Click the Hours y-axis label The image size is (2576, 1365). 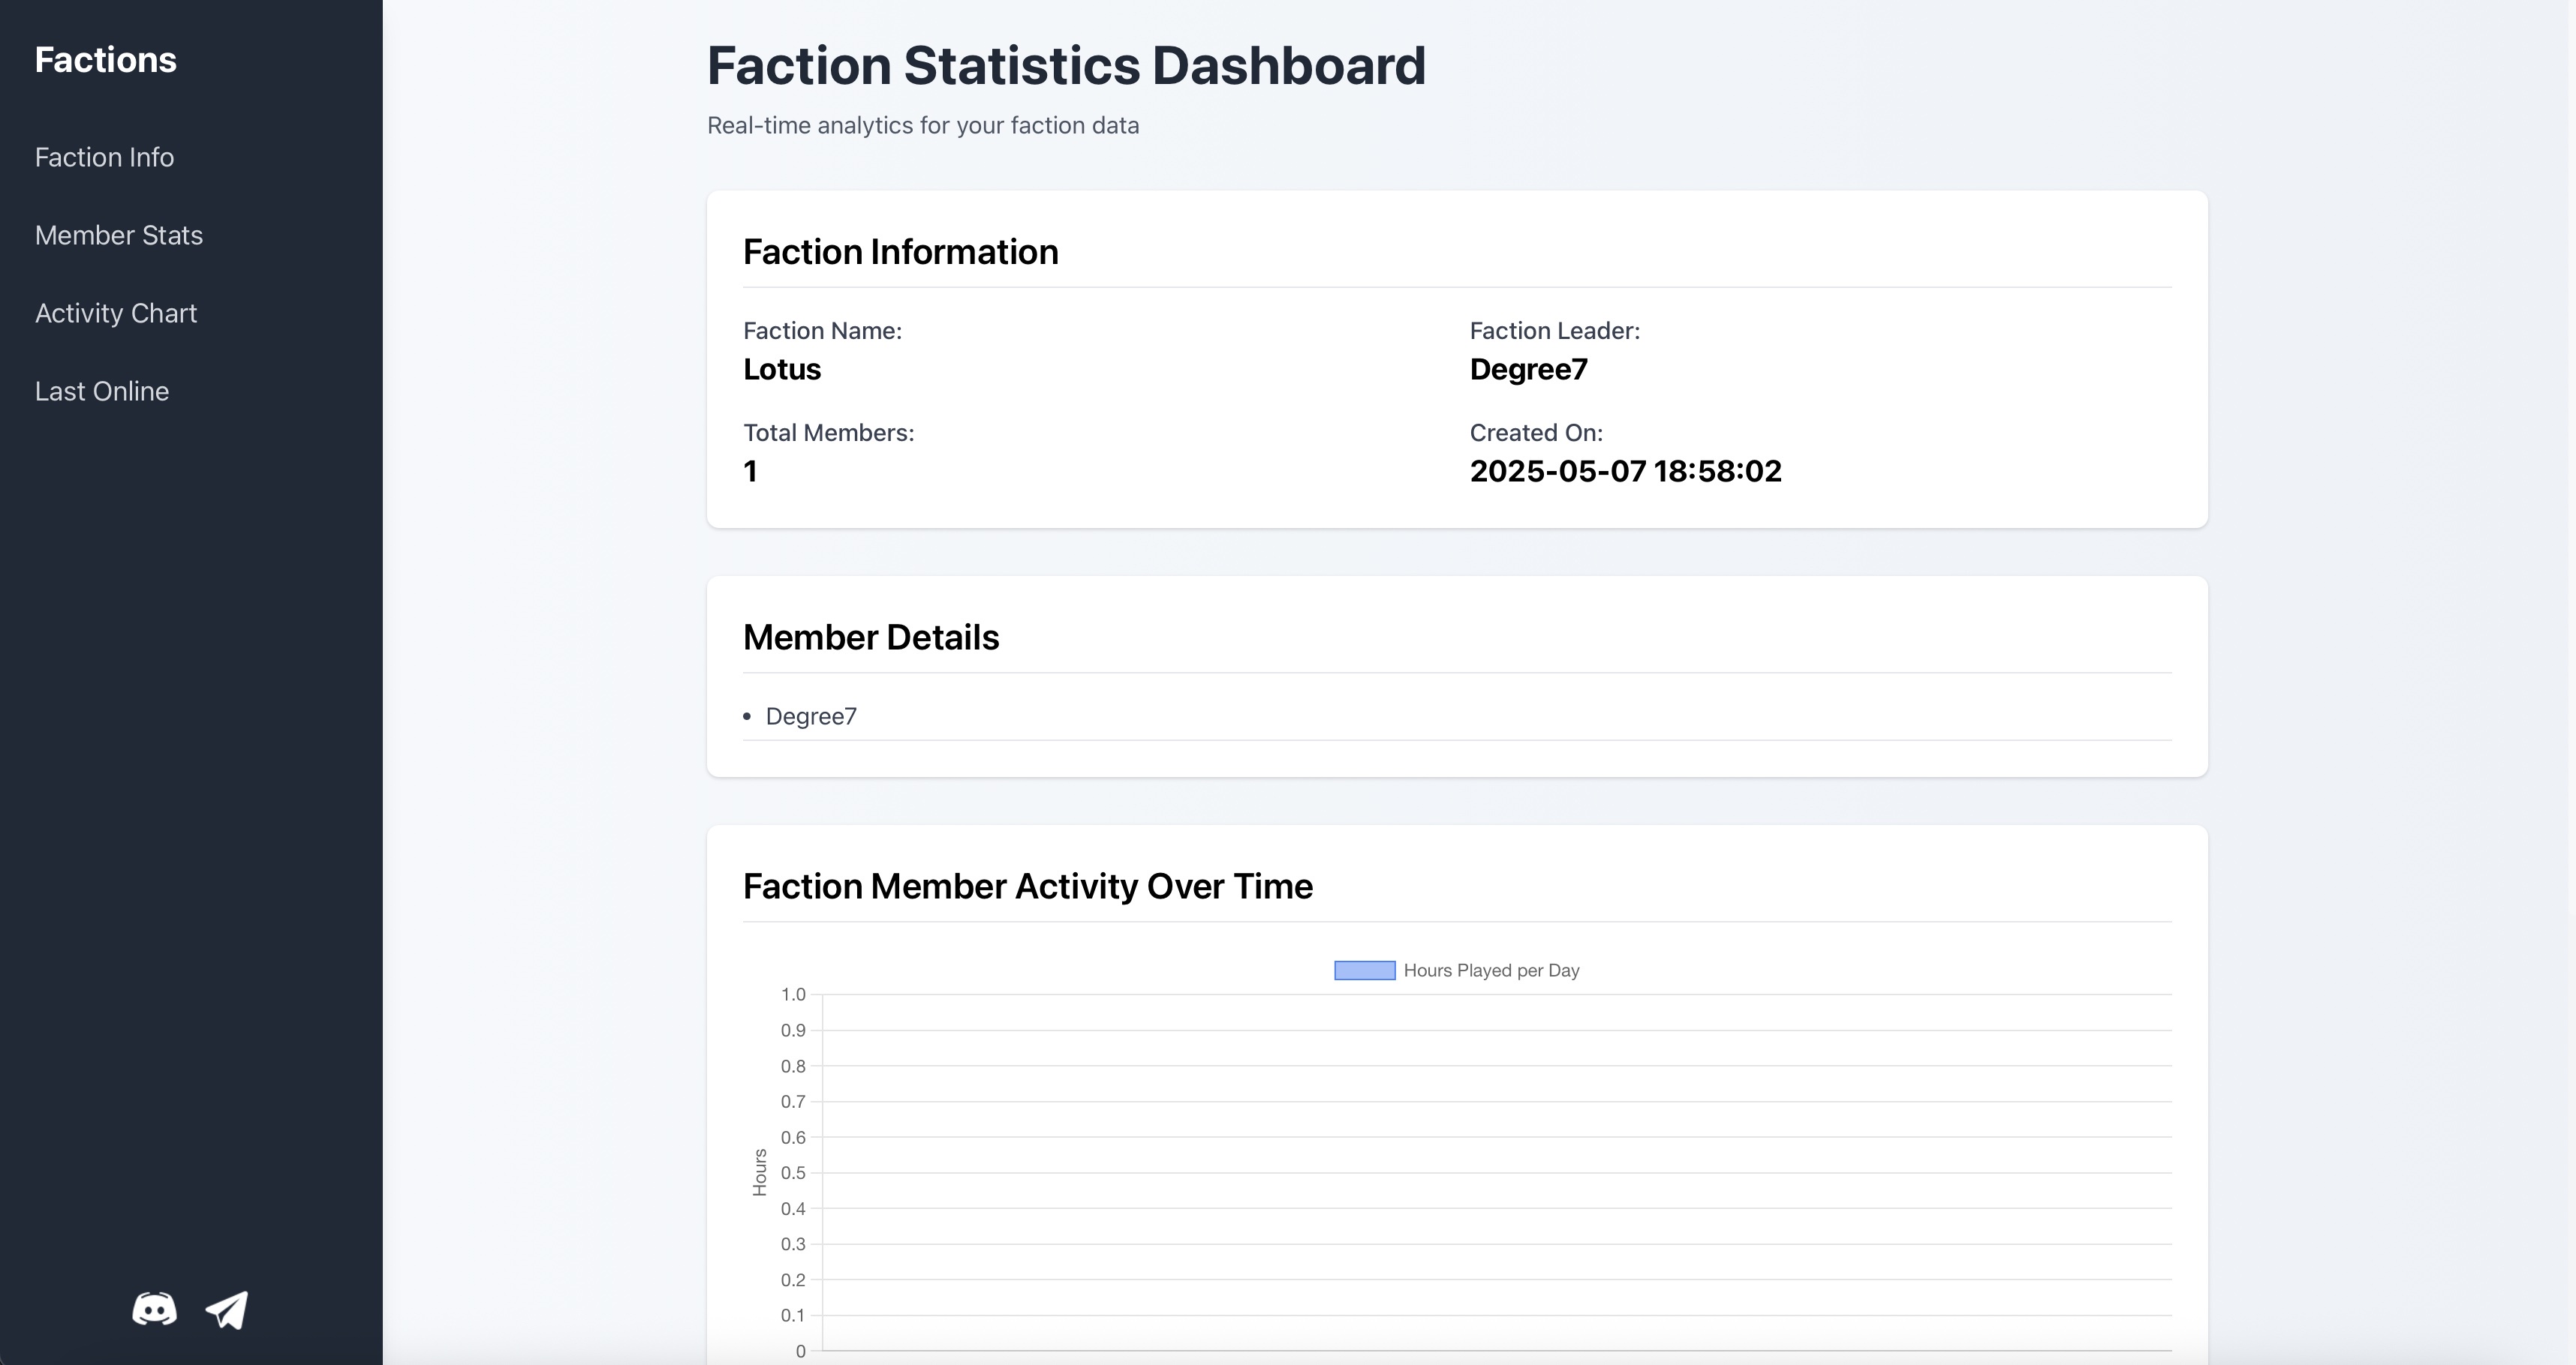point(759,1172)
